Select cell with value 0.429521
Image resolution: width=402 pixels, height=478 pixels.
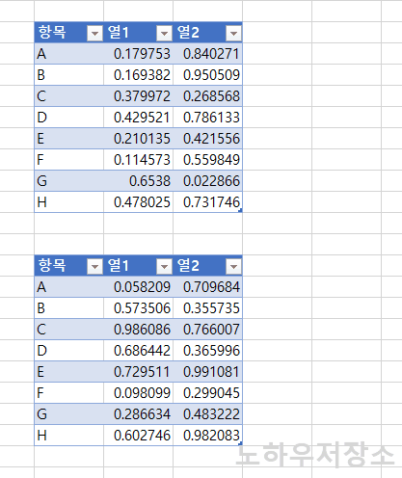[139, 118]
